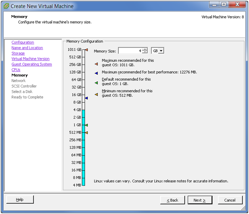249x214 pixels.
Task: Click the 256 MB scale label
Action: 75,140
